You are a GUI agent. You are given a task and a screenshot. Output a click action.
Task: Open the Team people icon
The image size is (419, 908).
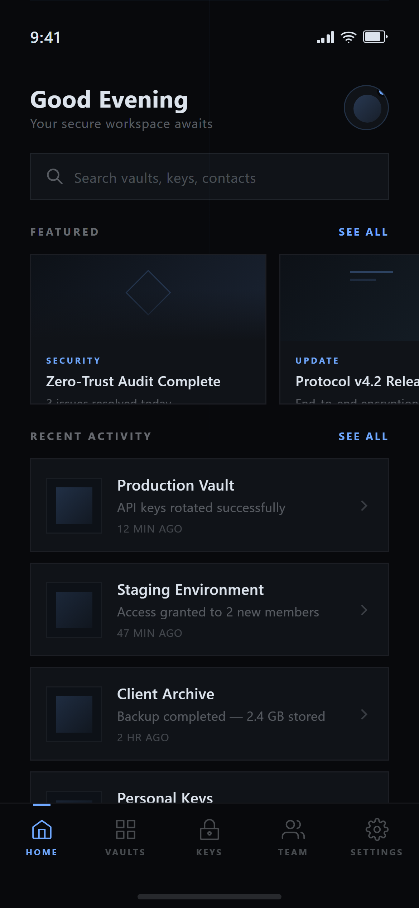[293, 829]
